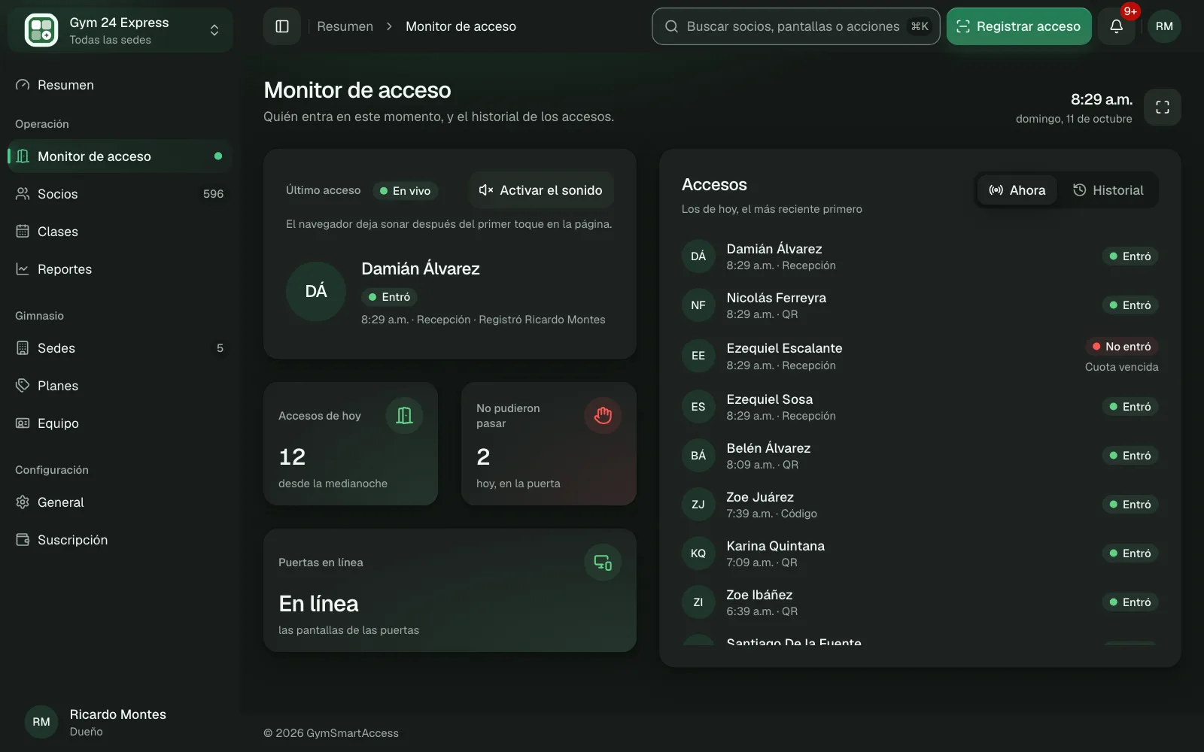Click the Gym 24 Express logo icon
The height and width of the screenshot is (752, 1204).
click(41, 30)
